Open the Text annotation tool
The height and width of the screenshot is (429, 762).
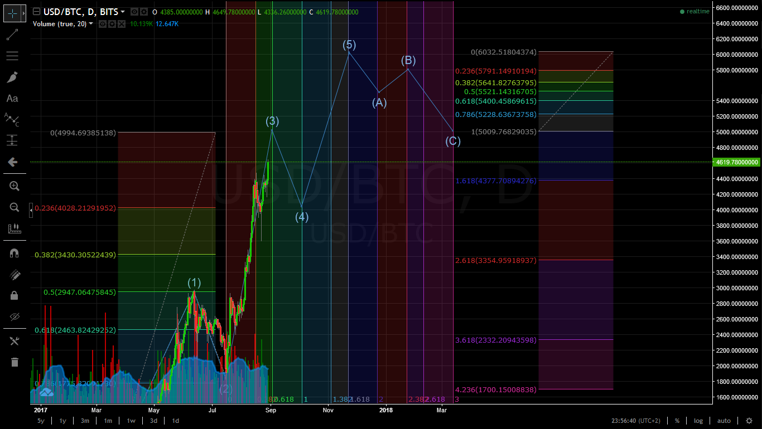13,99
